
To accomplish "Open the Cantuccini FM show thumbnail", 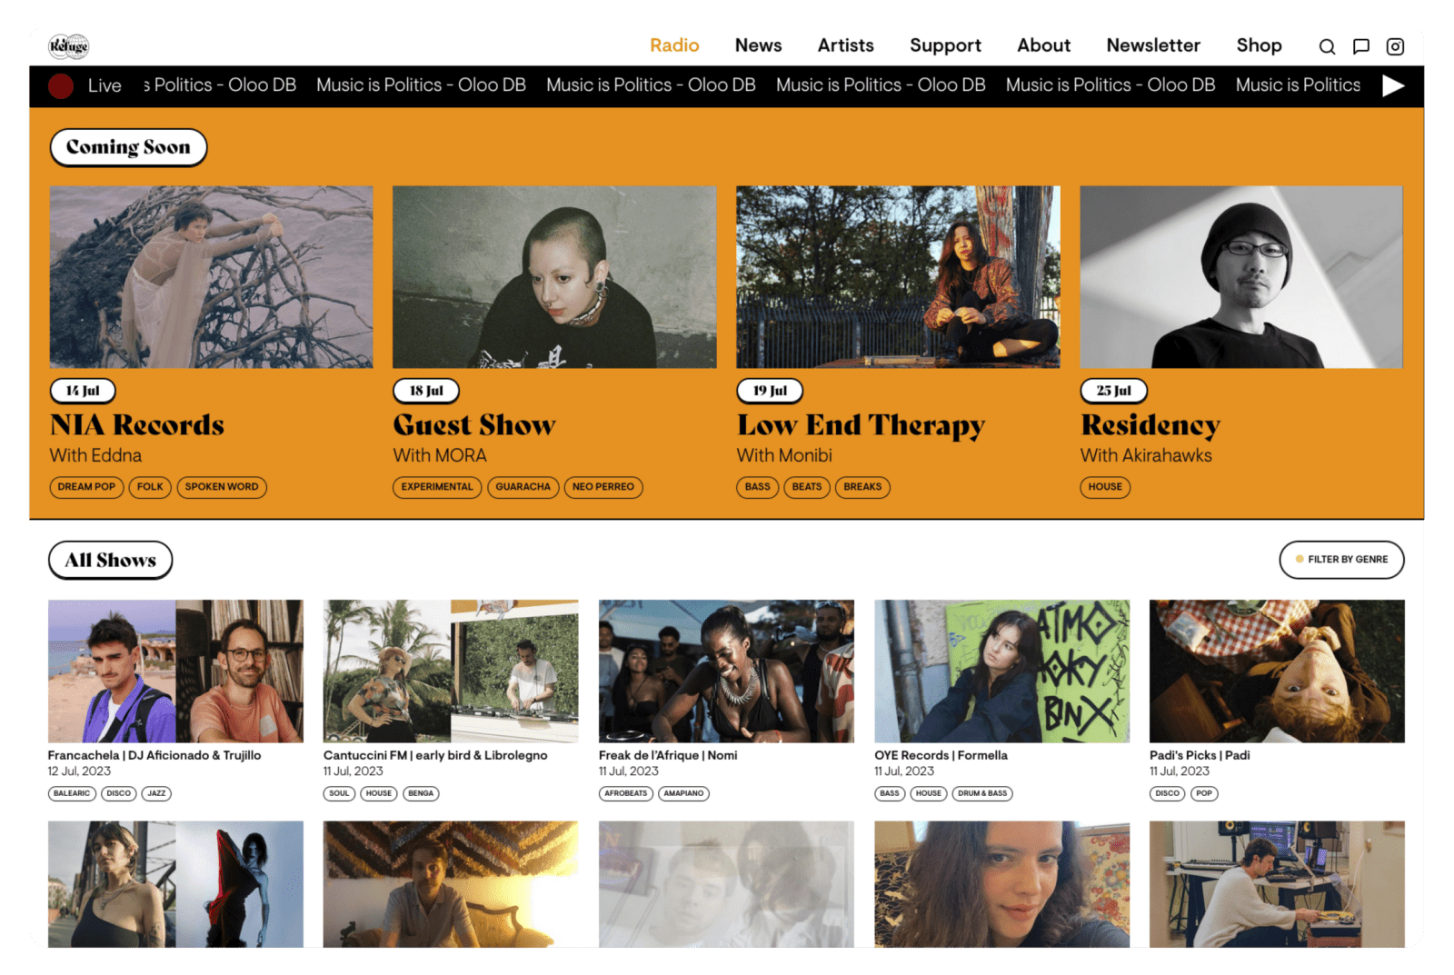I will pyautogui.click(x=451, y=672).
